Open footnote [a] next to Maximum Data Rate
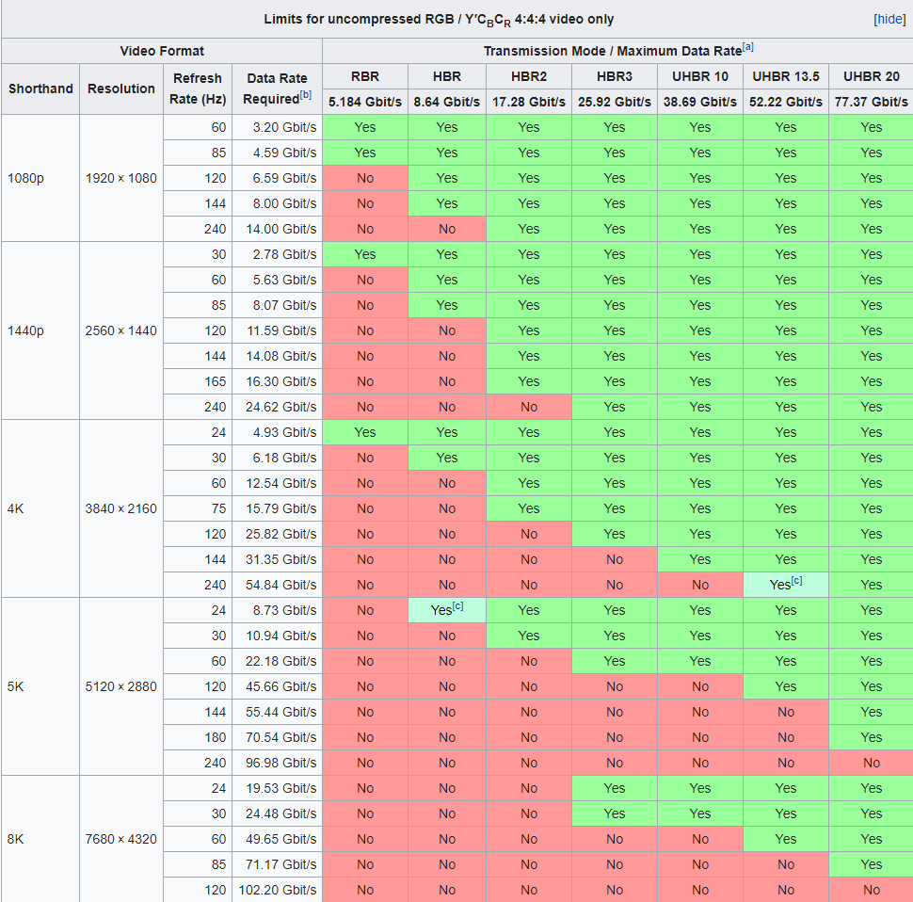The image size is (913, 902). pos(747,47)
